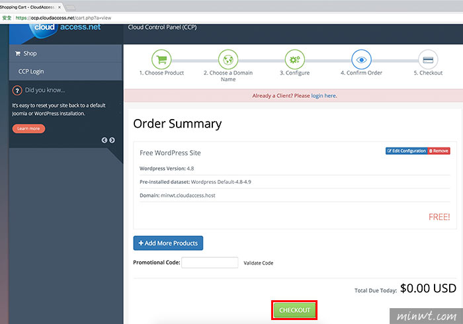
Task: Click the 'Pre-installed dataset' row text
Action: coord(195,182)
